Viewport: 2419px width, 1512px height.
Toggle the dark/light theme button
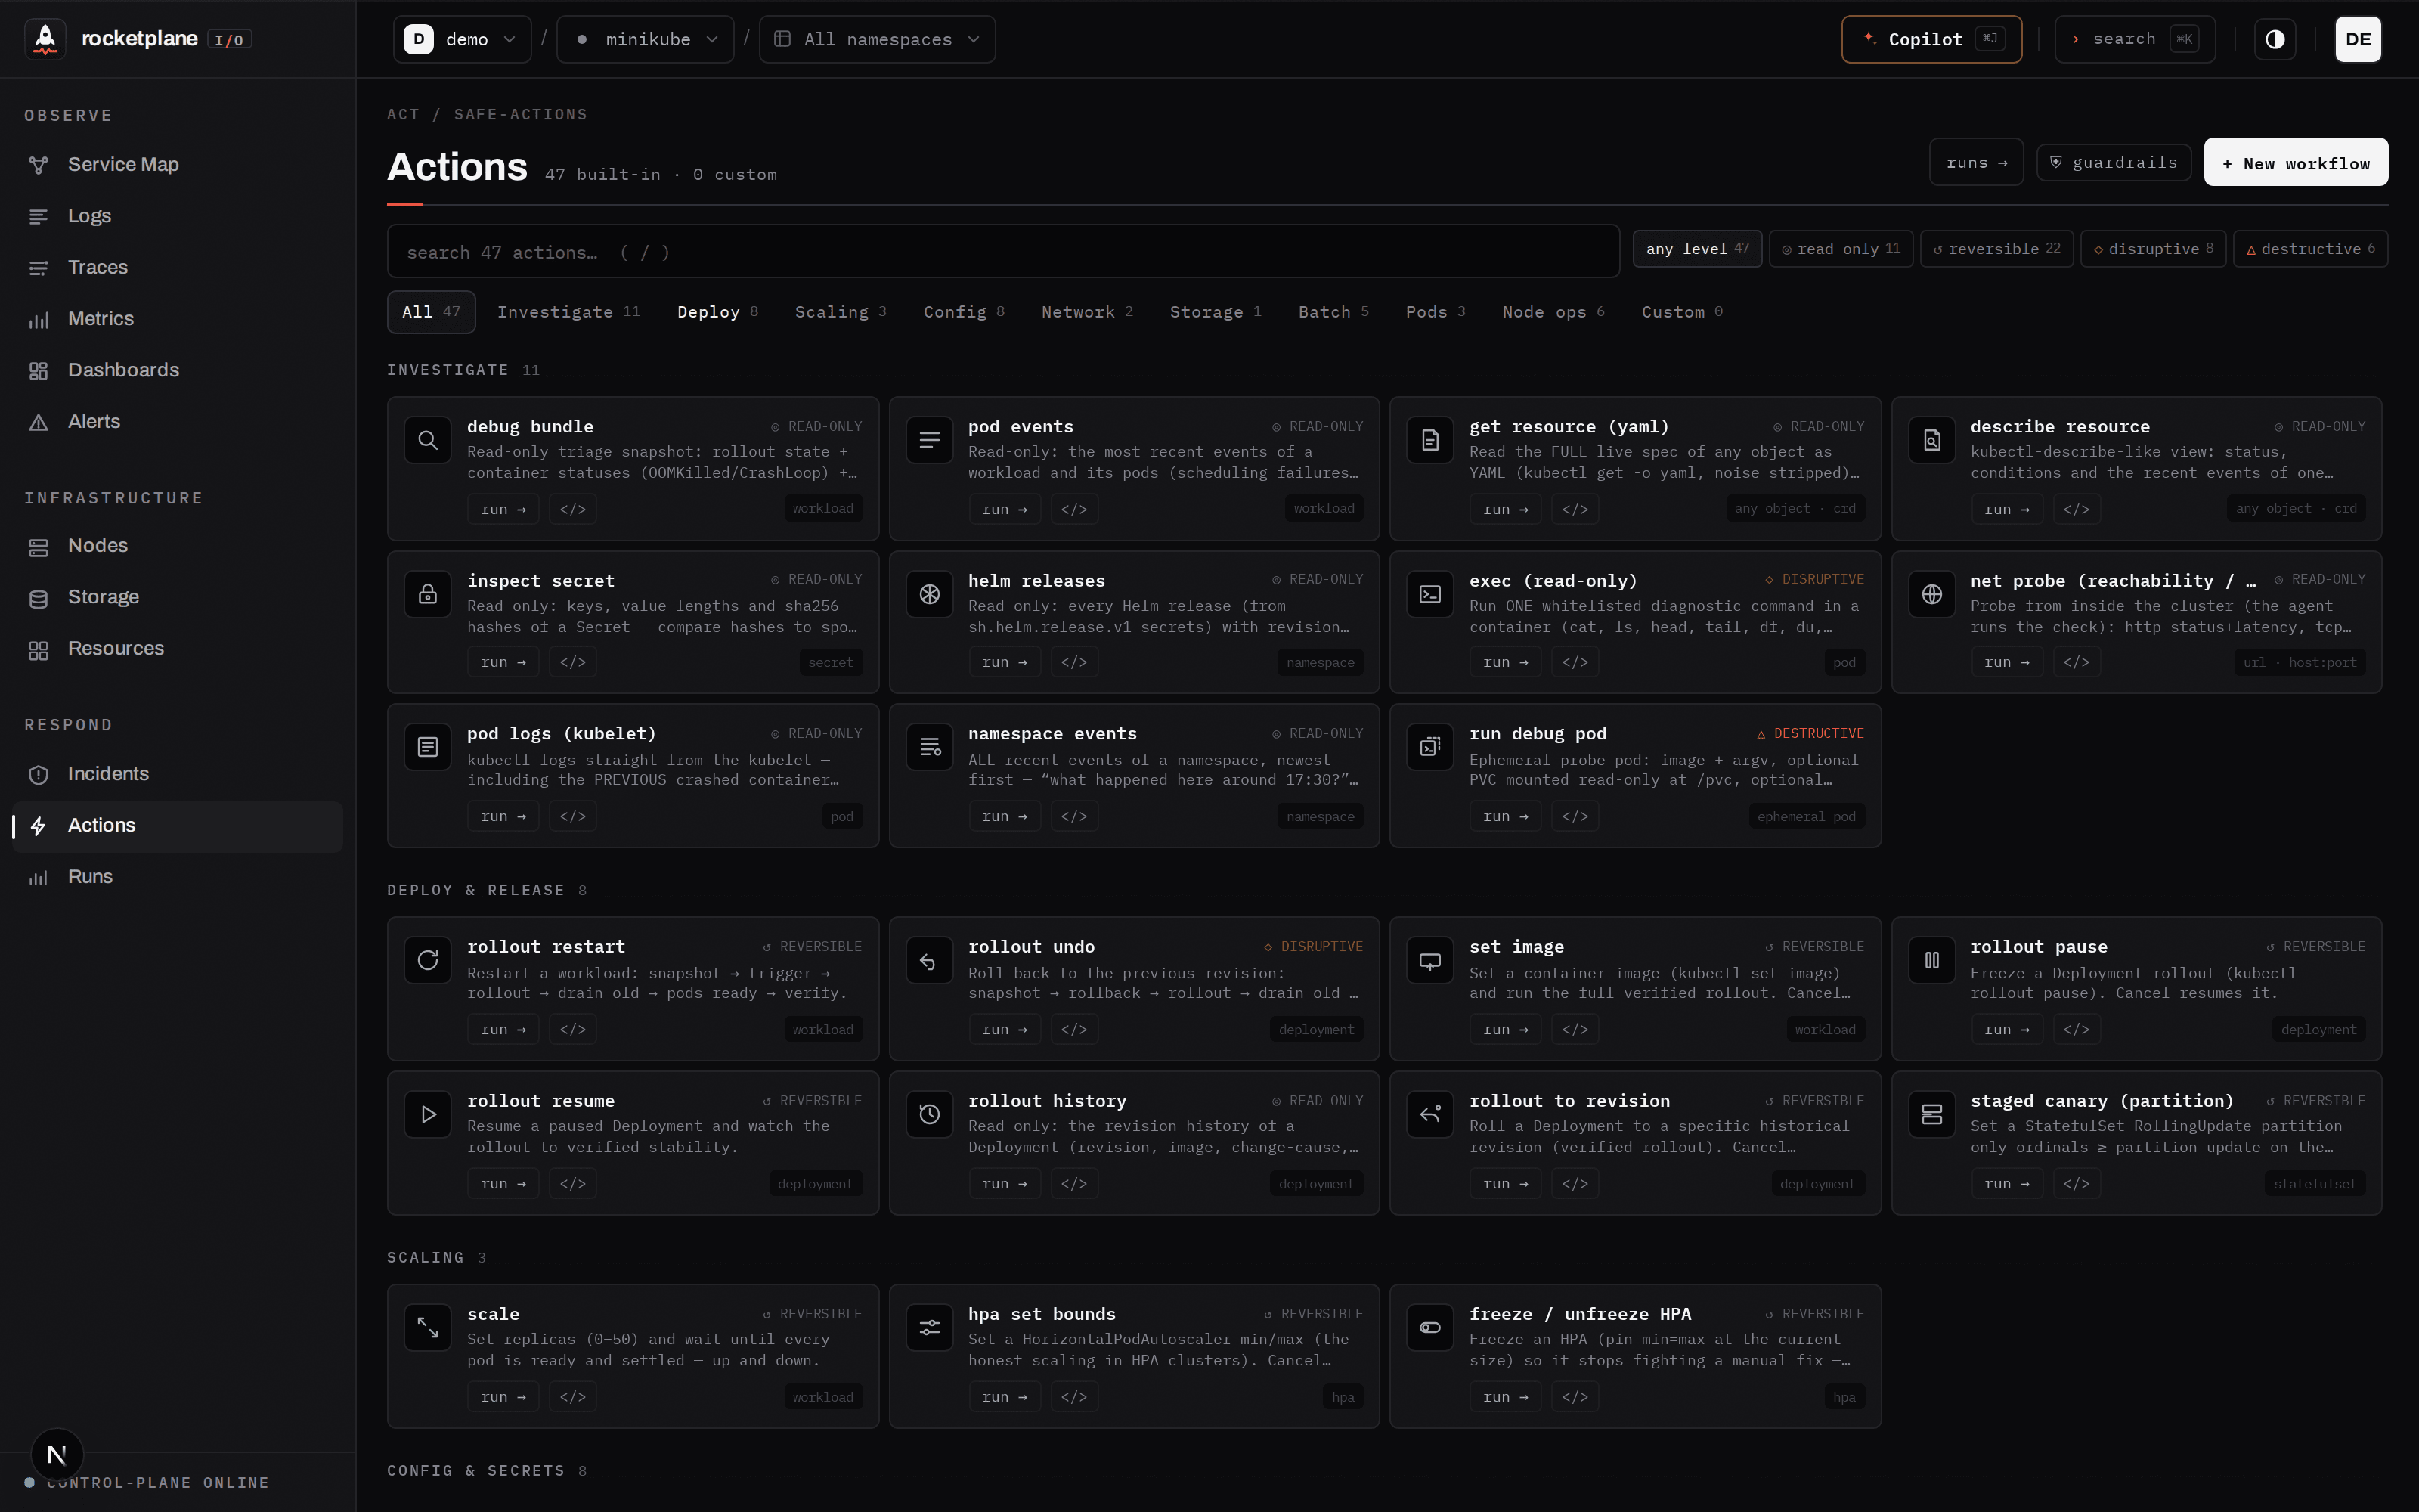(2275, 39)
